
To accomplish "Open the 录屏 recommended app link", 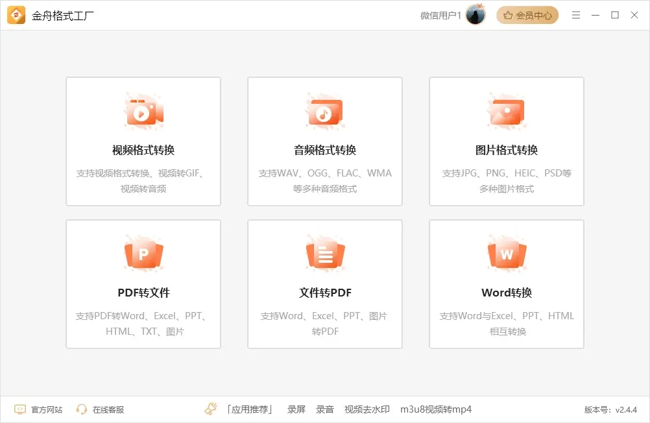I will 296,409.
